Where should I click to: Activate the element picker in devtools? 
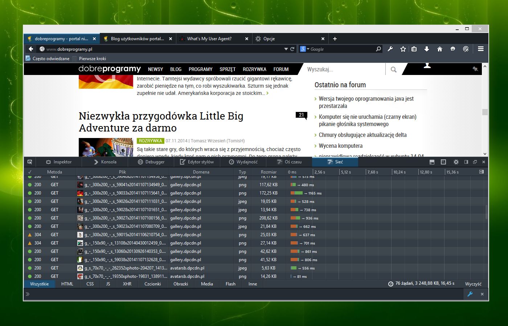pos(30,162)
